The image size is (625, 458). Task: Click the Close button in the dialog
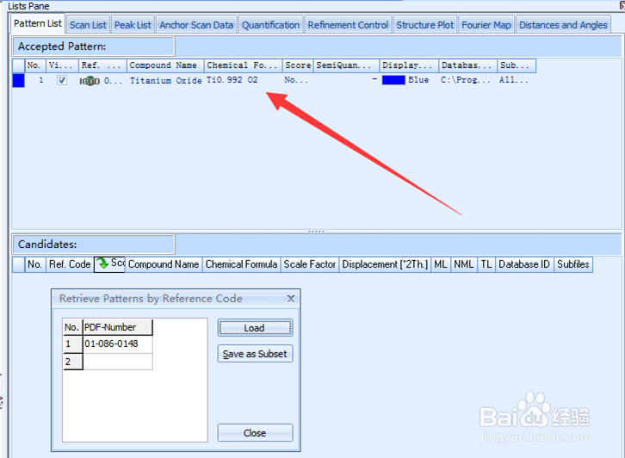(x=255, y=433)
